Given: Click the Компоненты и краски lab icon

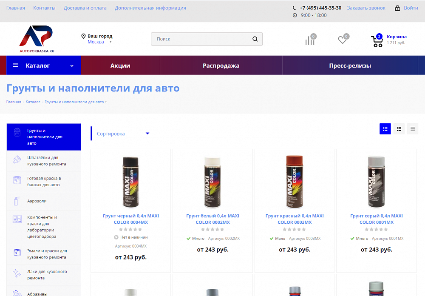Looking at the screenshot, I should coord(17,219).
